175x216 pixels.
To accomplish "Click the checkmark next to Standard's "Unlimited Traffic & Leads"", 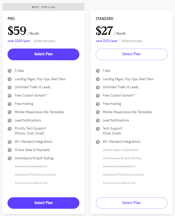I will (98, 87).
